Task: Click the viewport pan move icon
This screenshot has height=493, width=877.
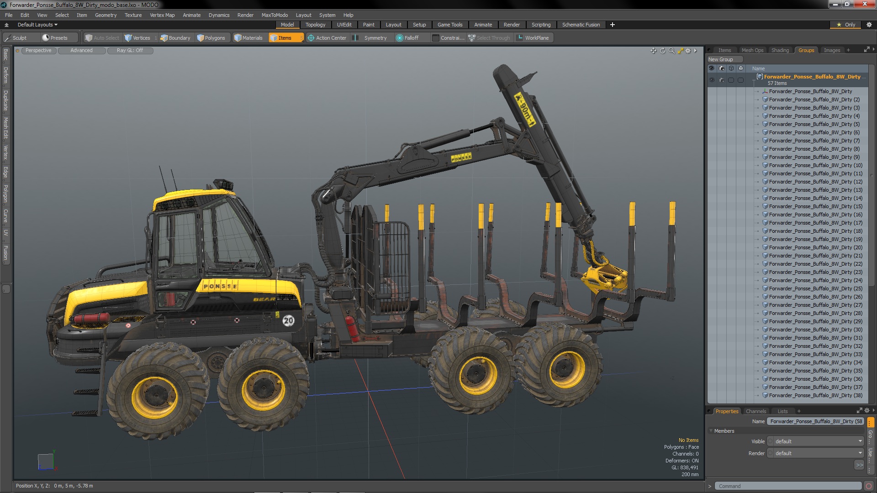Action: [654, 51]
